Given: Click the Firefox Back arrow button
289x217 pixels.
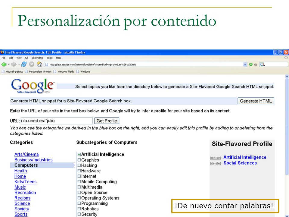Looking at the screenshot, I should (4, 64).
